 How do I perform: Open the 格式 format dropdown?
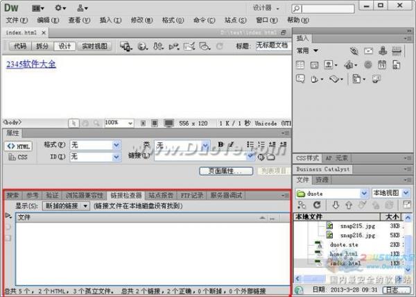click(x=96, y=146)
